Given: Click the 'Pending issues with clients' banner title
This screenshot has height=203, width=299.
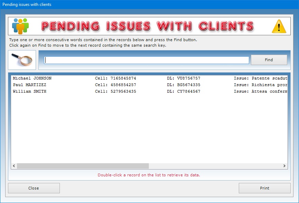Looking at the screenshot, I should pyautogui.click(x=147, y=26).
